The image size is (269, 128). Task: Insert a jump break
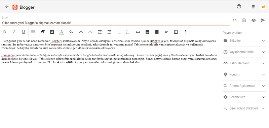coord(166,32)
